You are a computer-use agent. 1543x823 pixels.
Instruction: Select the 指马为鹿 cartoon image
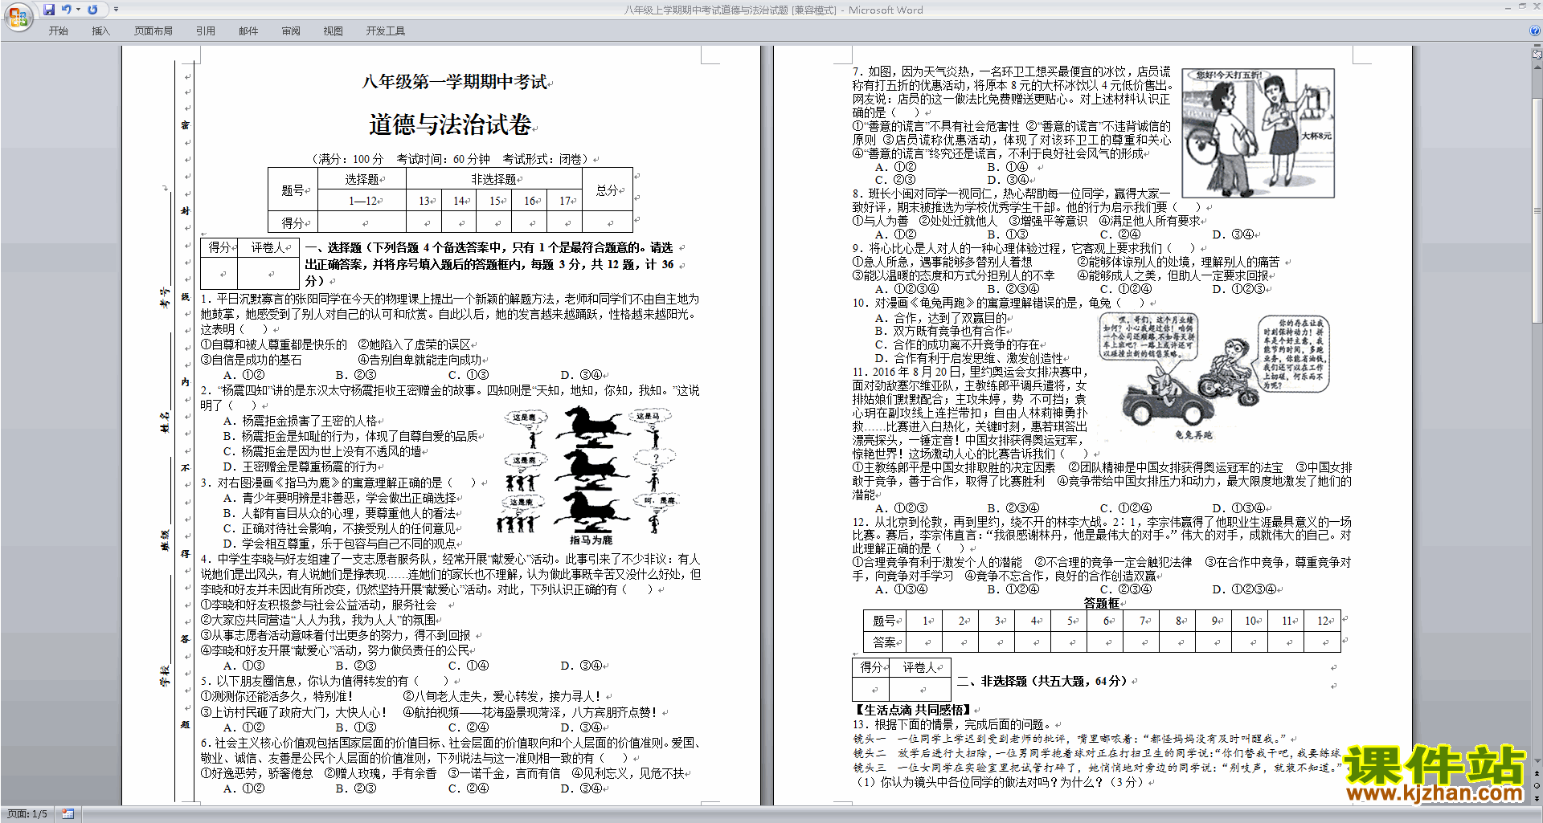(591, 475)
